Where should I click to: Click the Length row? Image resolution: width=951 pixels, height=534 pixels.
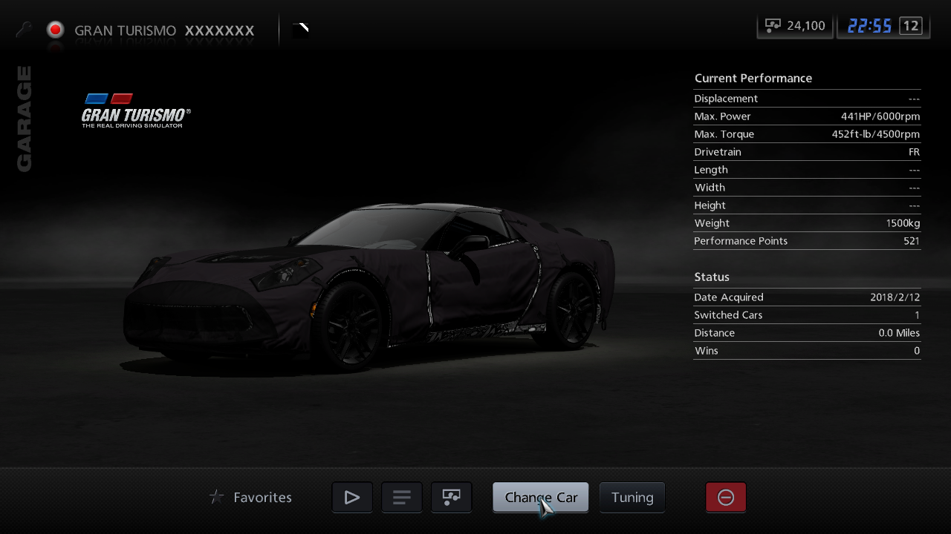[807, 170]
